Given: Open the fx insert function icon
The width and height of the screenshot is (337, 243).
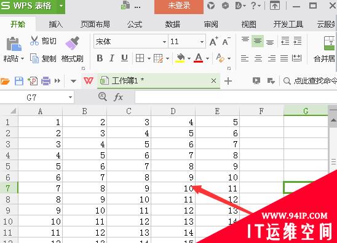Looking at the screenshot, I should pos(118,97).
